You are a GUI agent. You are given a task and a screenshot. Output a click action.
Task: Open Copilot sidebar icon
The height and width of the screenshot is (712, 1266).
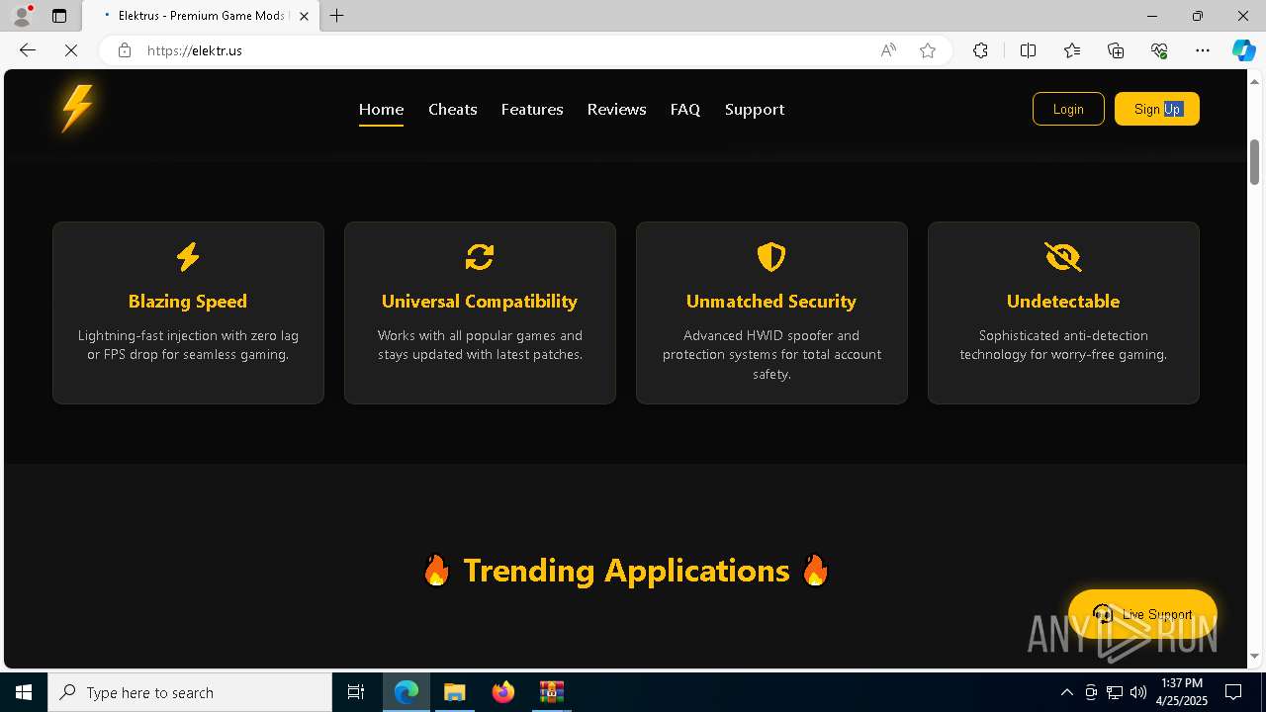[1243, 50]
